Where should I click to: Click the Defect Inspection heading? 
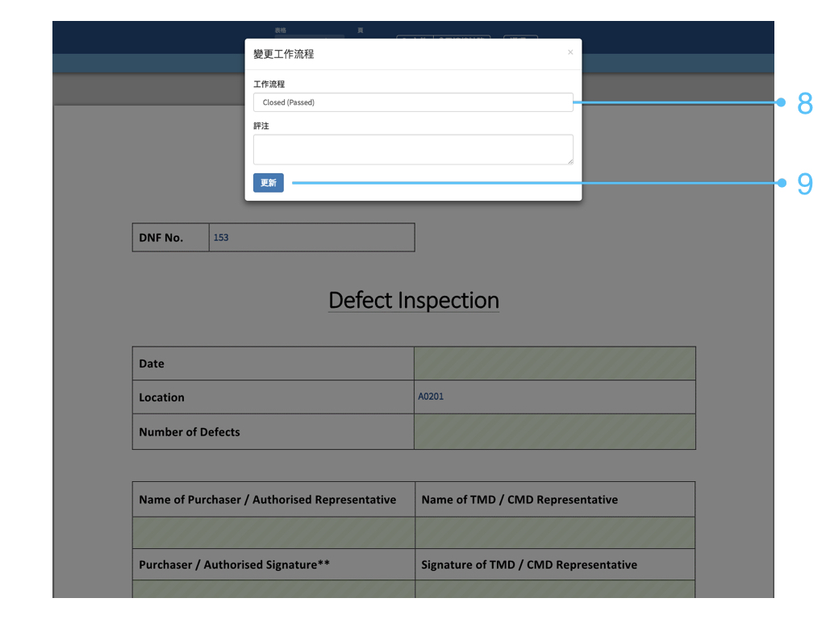414,300
